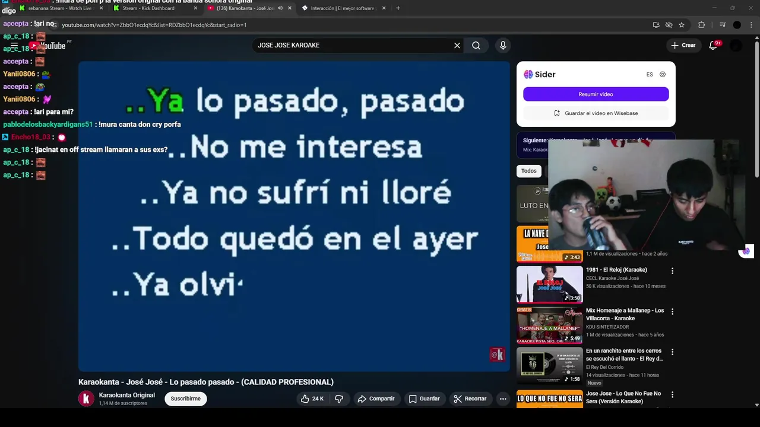Switch Sider language via ES selector
Viewport: 760px width, 427px height.
650,75
